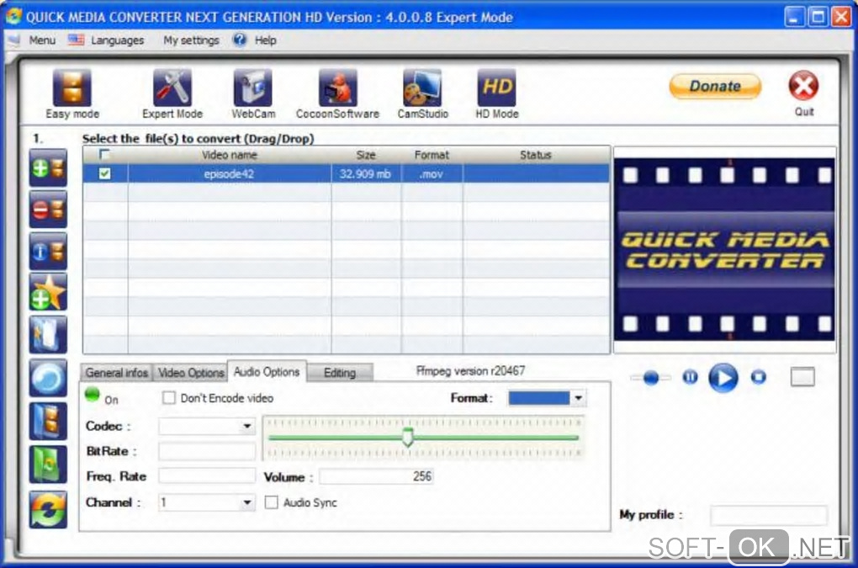Click the Volume value field 256
Image resolution: width=858 pixels, height=568 pixels.
(x=377, y=476)
